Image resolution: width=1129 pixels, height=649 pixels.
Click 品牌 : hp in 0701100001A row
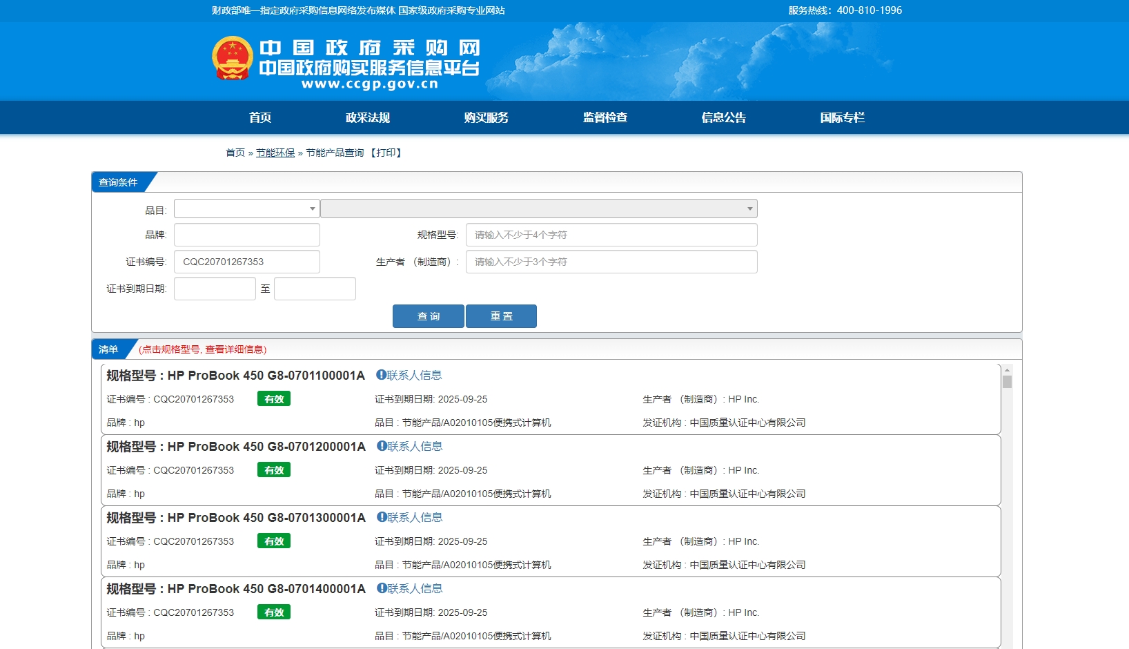click(x=126, y=423)
